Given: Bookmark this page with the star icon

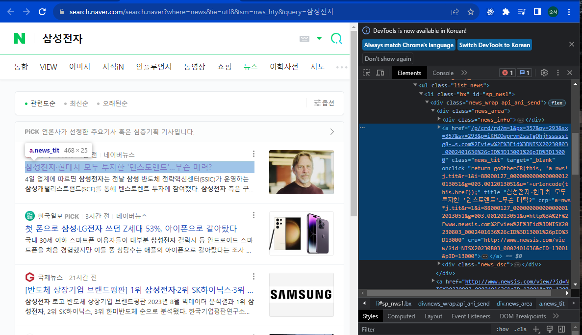Looking at the screenshot, I should pyautogui.click(x=471, y=12).
